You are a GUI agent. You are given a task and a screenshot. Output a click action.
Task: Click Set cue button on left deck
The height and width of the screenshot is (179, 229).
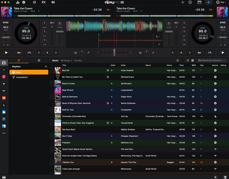tap(19, 53)
